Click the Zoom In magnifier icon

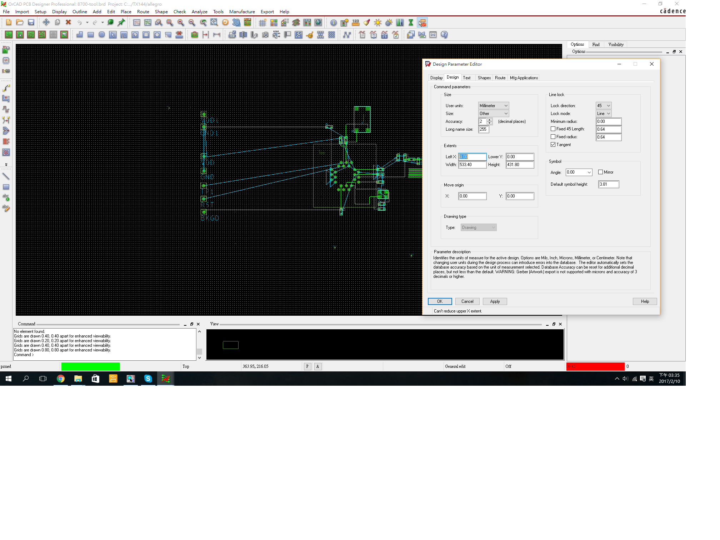tap(181, 22)
